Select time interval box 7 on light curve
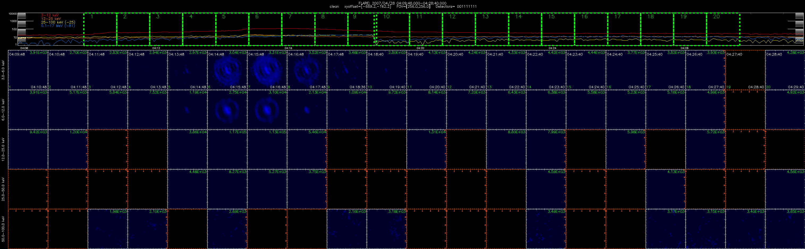805x249 pixels. [x=298, y=29]
